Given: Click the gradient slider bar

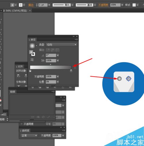Looking at the screenshot, I should 51,67.
